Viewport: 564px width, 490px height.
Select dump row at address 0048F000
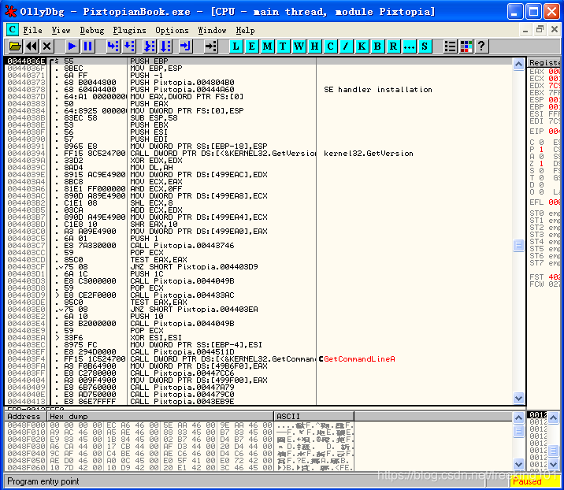click(x=179, y=425)
